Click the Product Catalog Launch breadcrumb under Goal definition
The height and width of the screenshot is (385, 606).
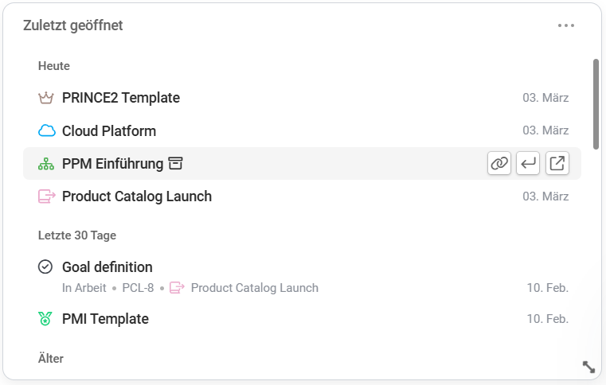[x=254, y=288]
